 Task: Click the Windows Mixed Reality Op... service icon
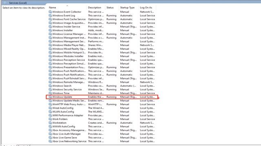tap(50, 49)
